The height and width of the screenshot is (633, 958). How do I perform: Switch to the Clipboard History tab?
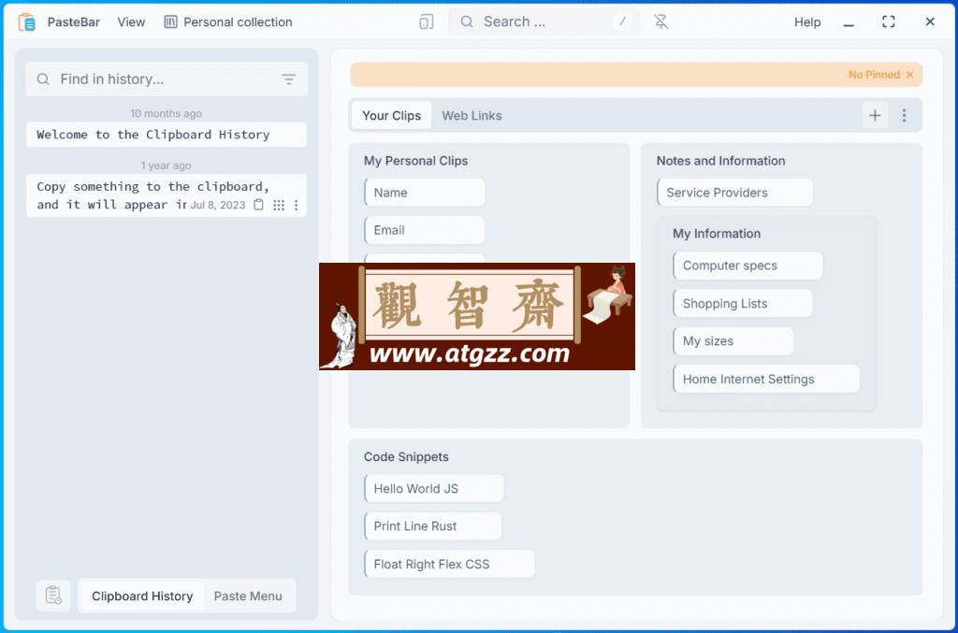pyautogui.click(x=142, y=596)
